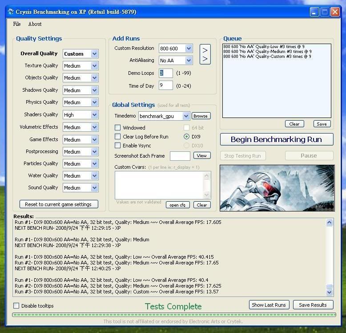Save the Queue list
346x333 pixels.
click(x=322, y=124)
